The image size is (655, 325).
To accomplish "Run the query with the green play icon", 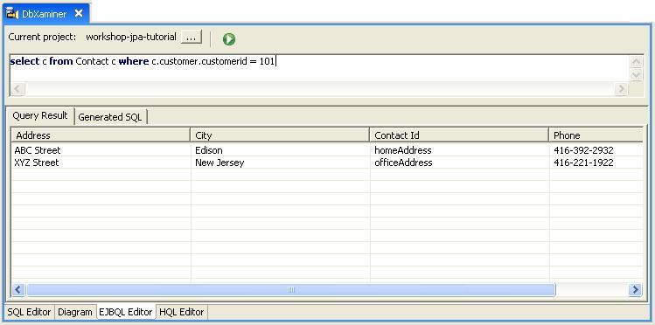I will (x=228, y=39).
